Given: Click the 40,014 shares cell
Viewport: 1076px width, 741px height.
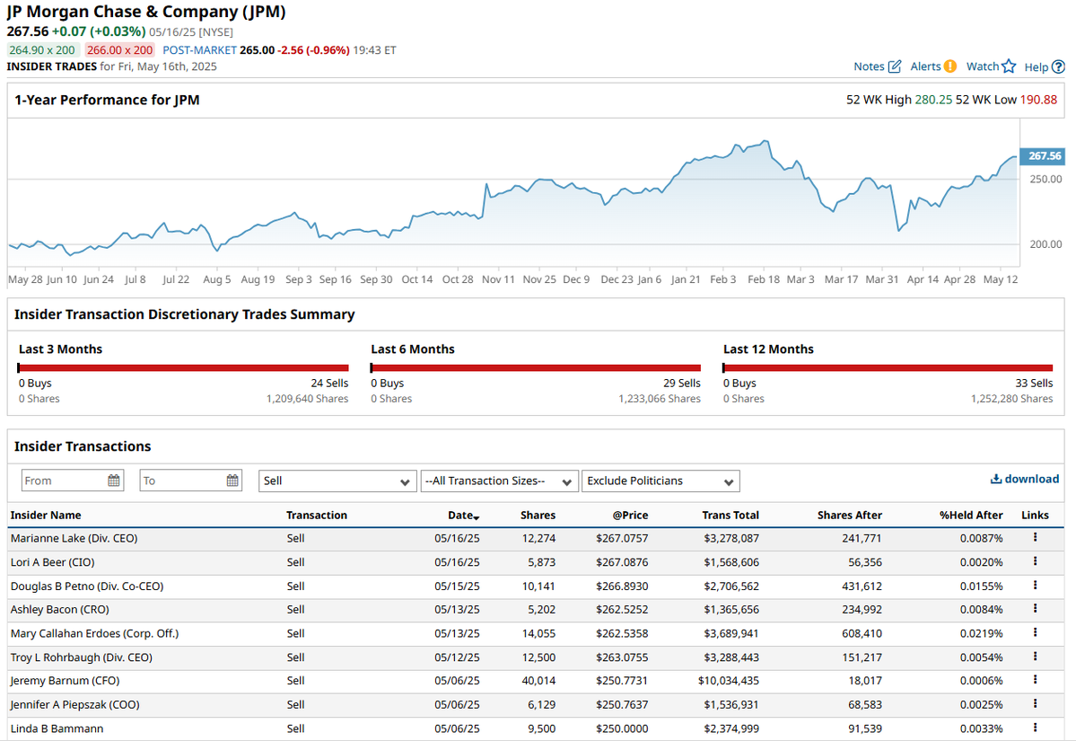Looking at the screenshot, I should tap(538, 681).
